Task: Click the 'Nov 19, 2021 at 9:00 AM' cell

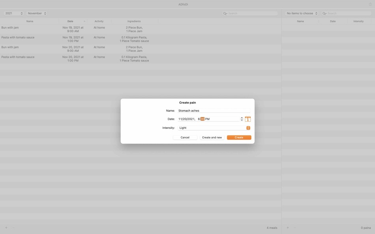Action: (x=73, y=30)
